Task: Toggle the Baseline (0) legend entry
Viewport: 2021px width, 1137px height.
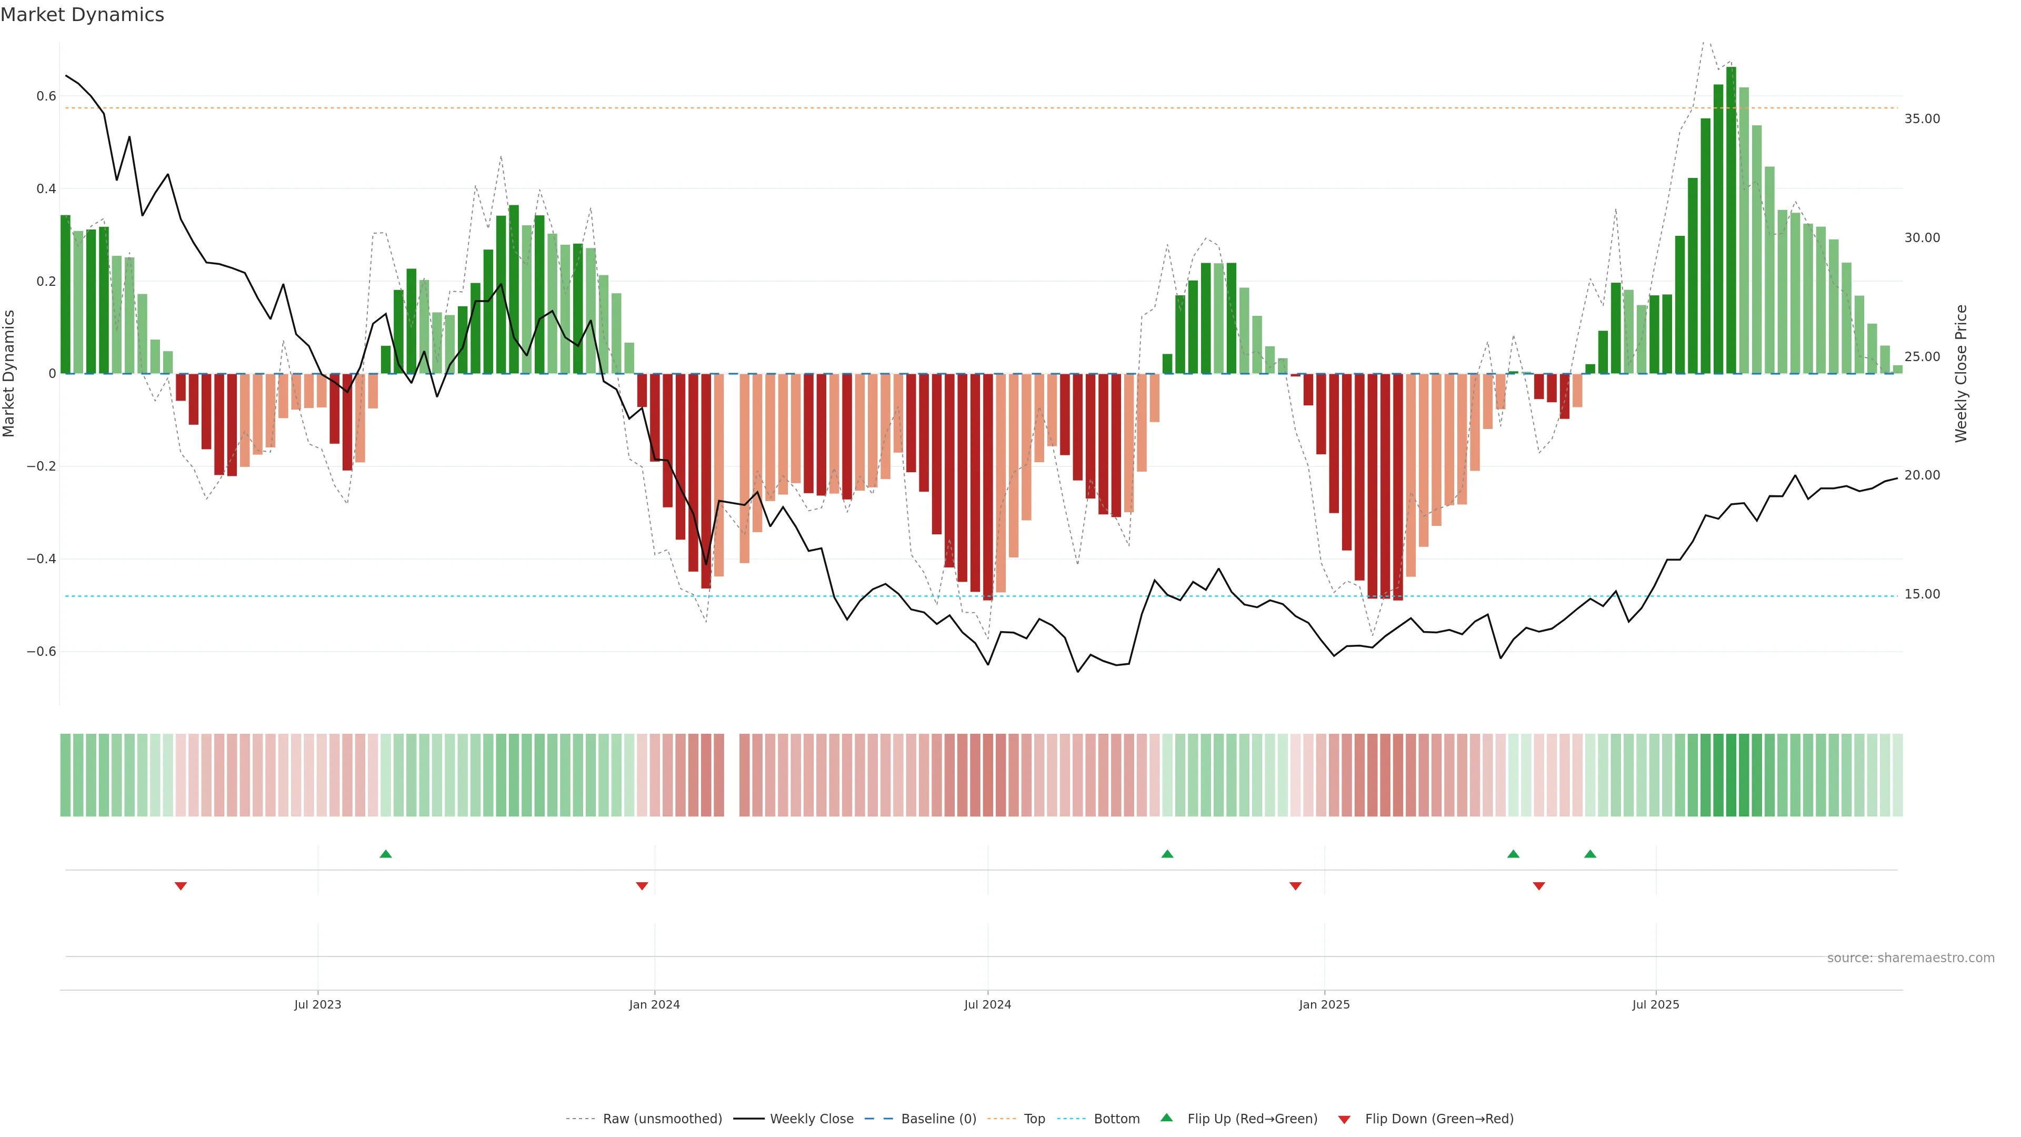Action: 938,1119
